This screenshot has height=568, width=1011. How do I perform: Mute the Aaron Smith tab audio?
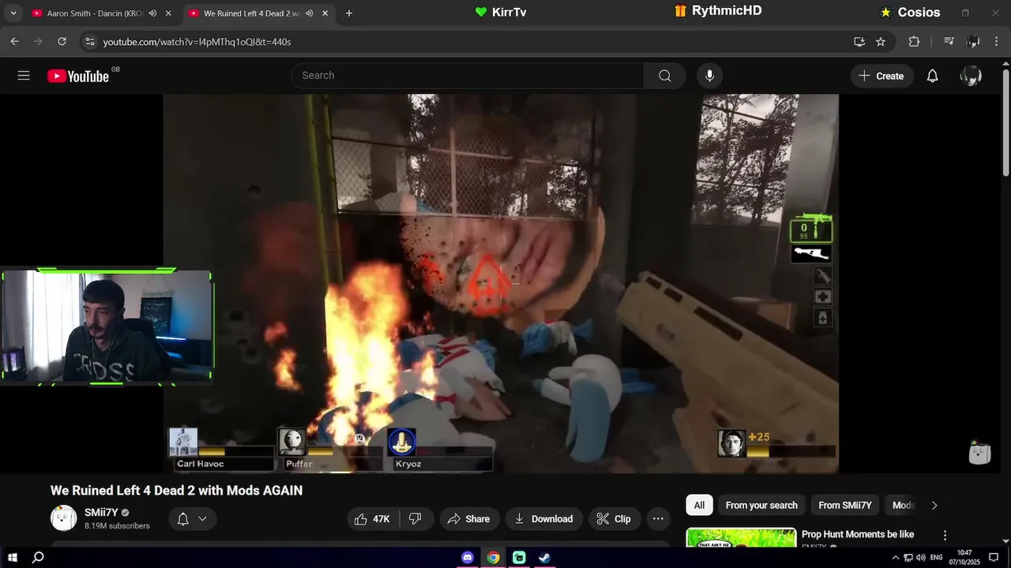click(x=153, y=13)
